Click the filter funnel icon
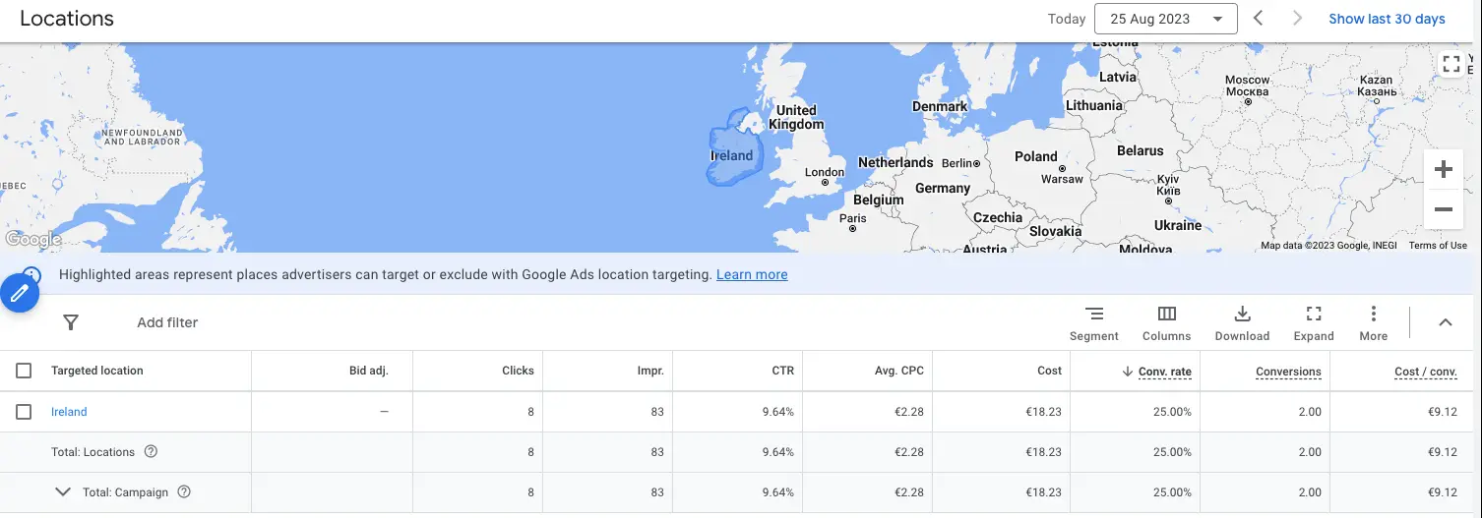The image size is (1482, 518). coord(71,322)
